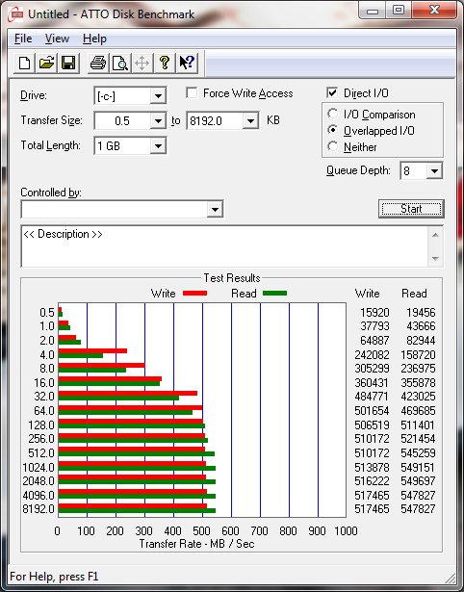
Task: Click the 16.0 transfer size row label
Action: [x=44, y=382]
